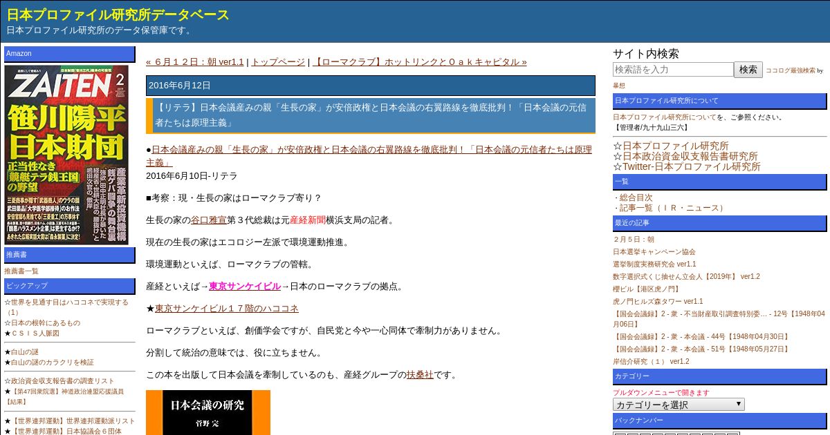Click the 検索 button
Image resolution: width=830 pixels, height=435 pixels.
pyautogui.click(x=748, y=70)
